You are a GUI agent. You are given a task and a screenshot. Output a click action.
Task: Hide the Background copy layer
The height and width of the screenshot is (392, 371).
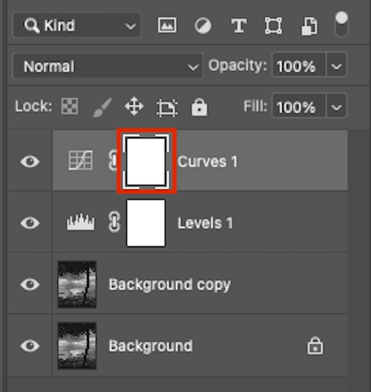(x=30, y=284)
